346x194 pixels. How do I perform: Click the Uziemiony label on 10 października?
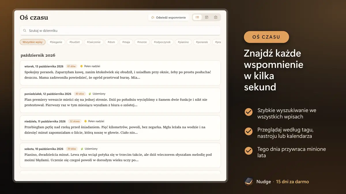click(91, 149)
